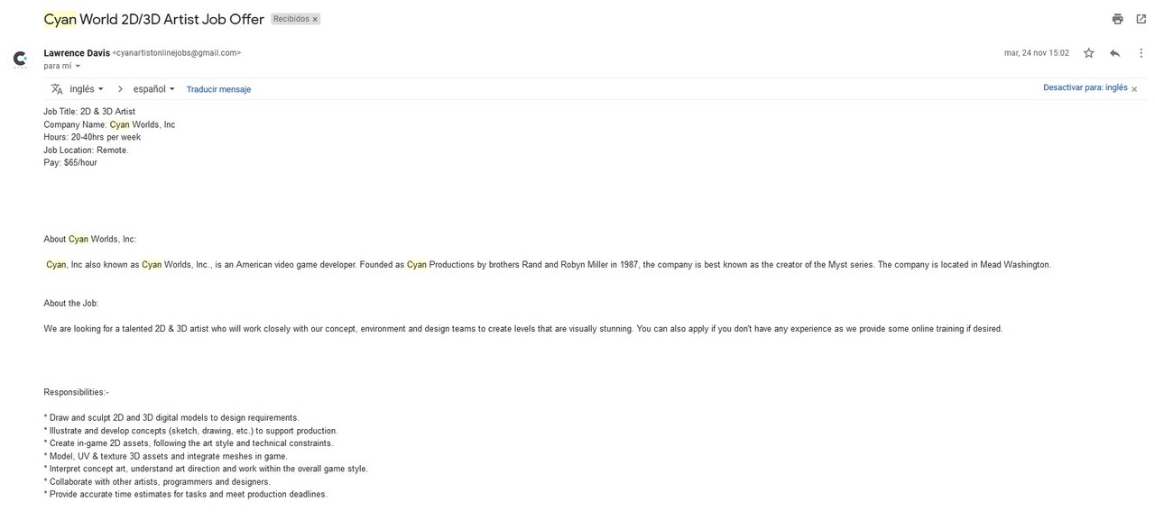Screen dimensions: 1155x520
Task: Click Desactivar para: inglés link
Action: click(x=1086, y=87)
